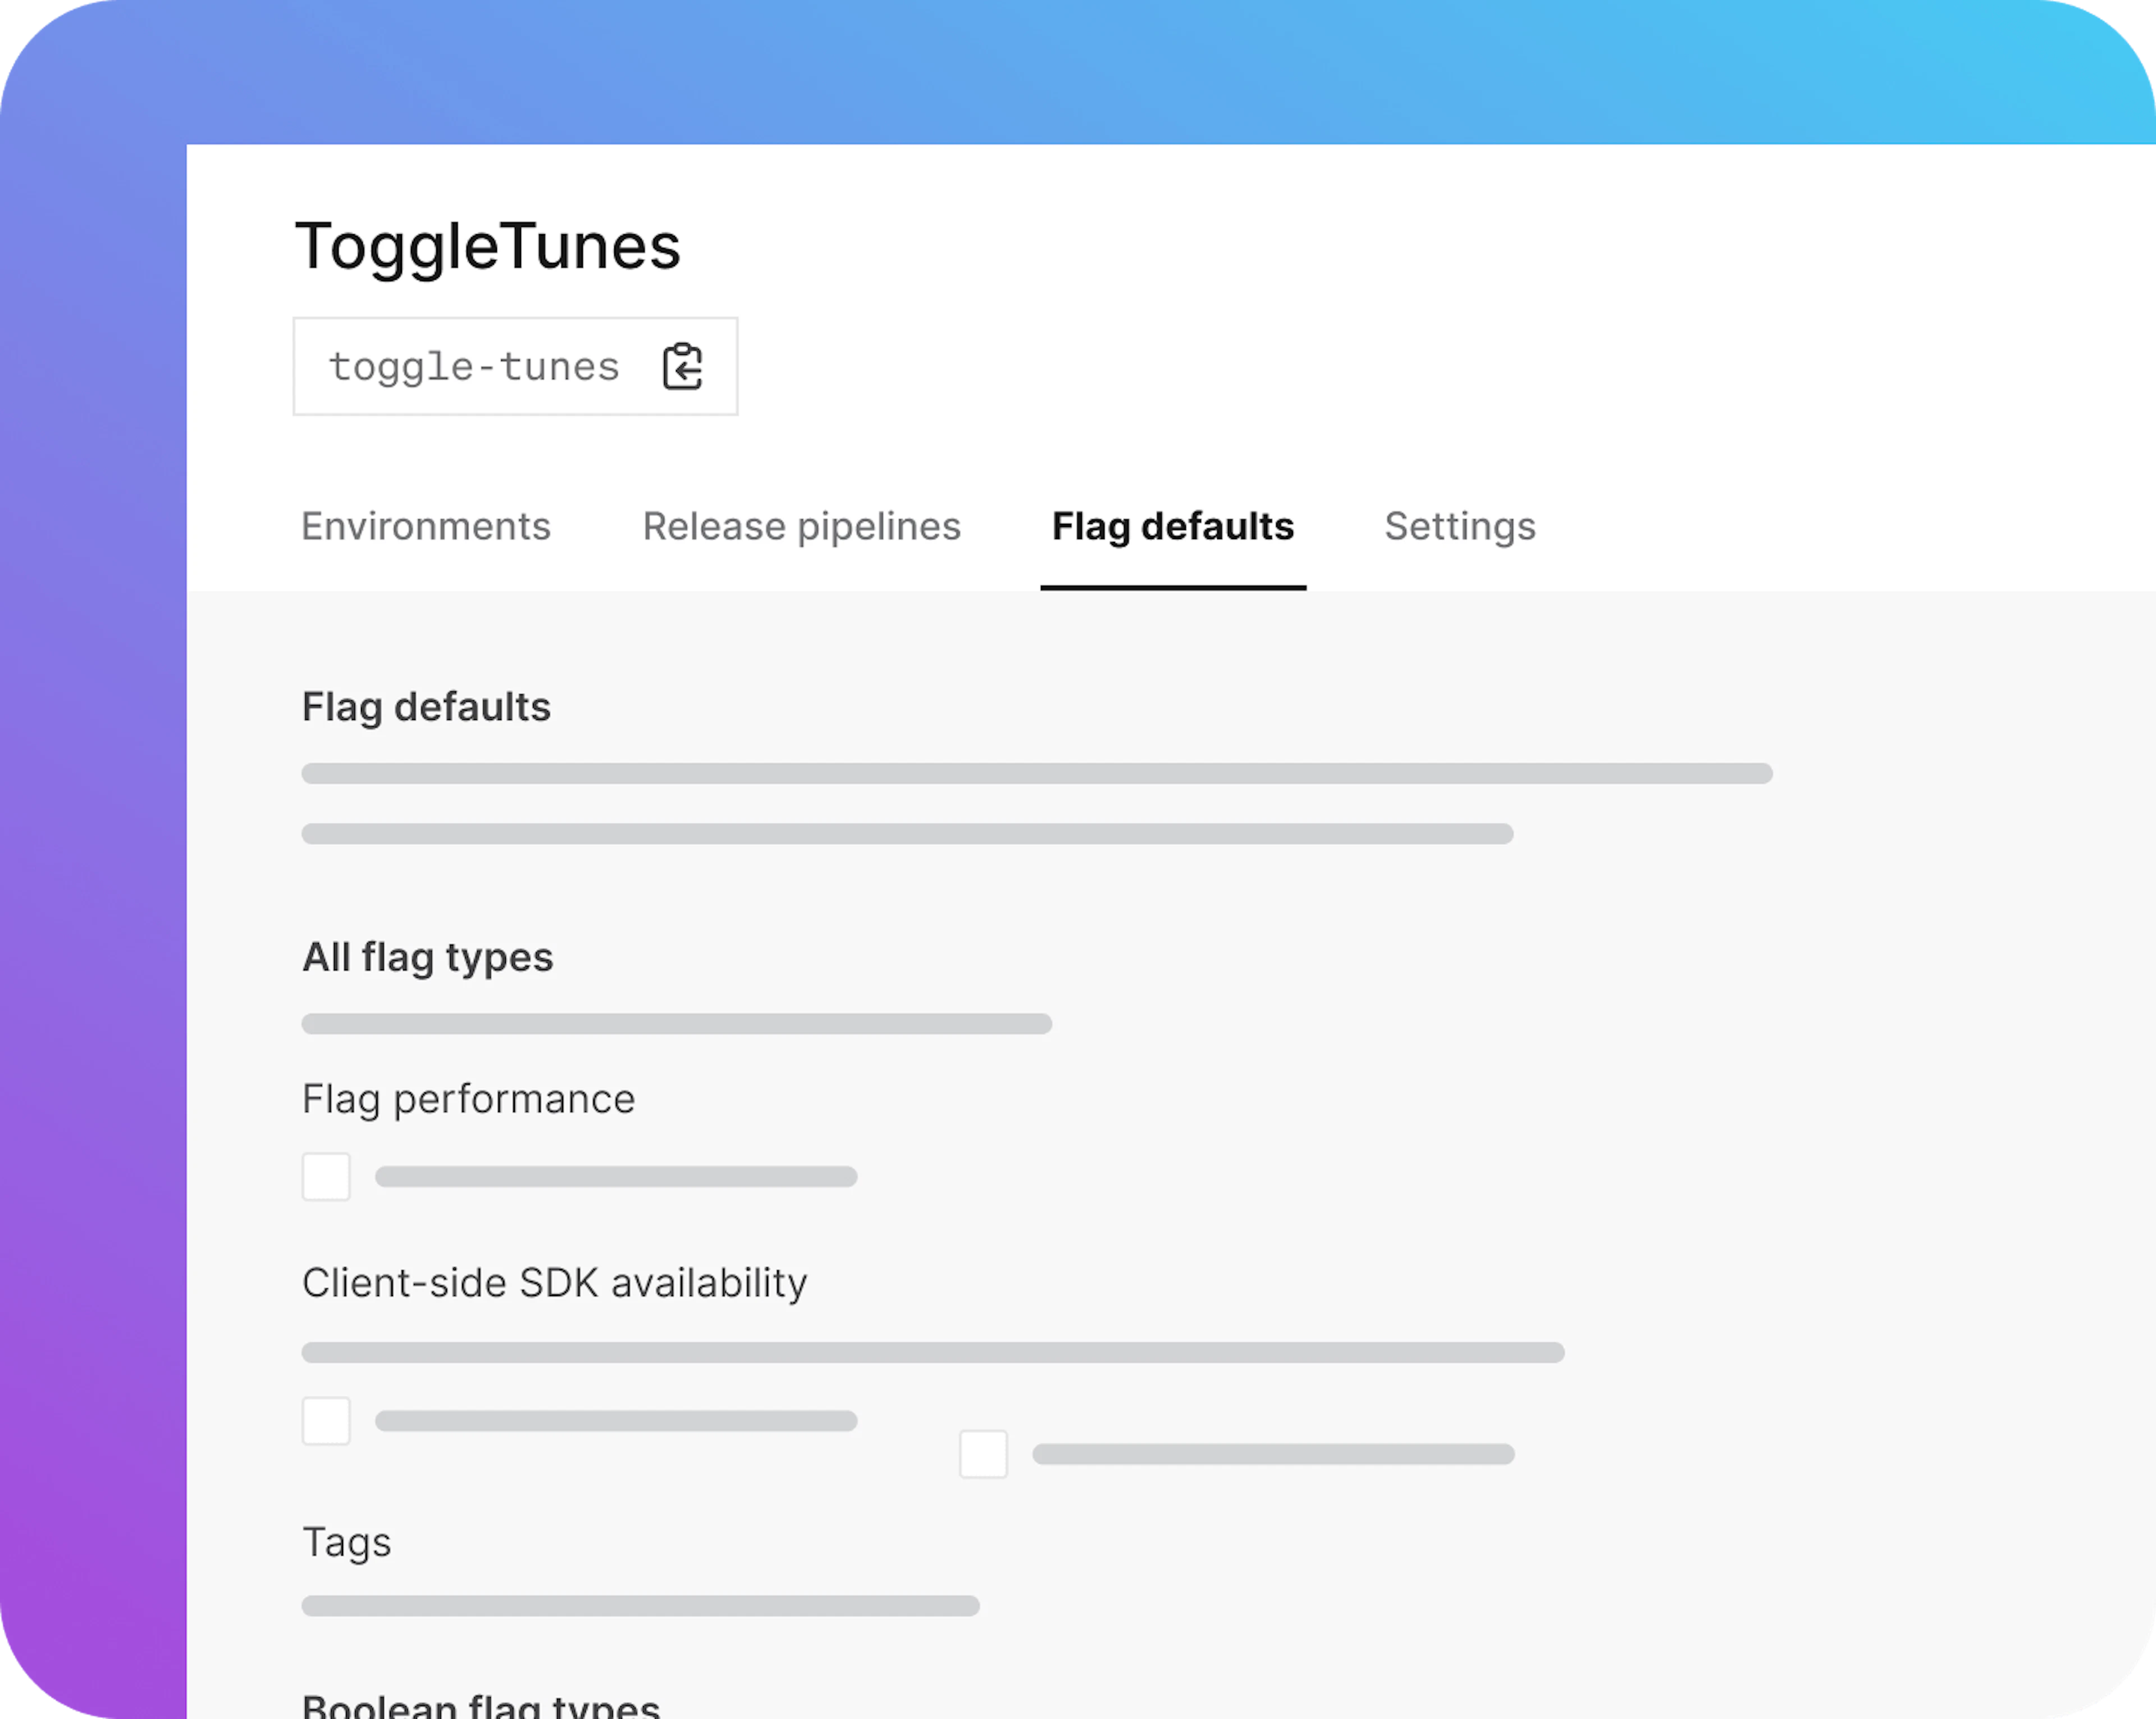
Task: Open the Tags input field
Action: (x=640, y=1605)
